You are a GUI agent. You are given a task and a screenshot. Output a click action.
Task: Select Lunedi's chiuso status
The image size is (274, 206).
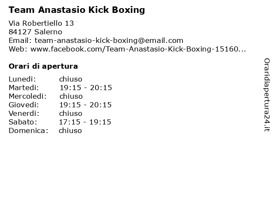(71, 79)
